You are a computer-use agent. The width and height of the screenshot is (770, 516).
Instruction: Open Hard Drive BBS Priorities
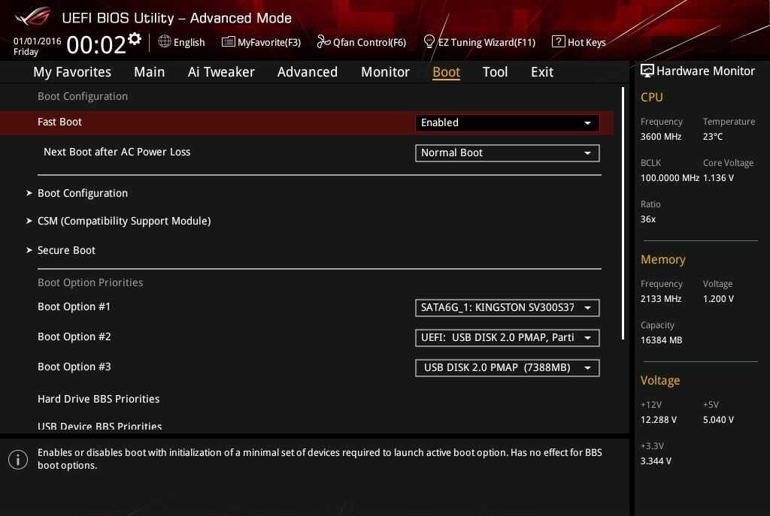point(99,399)
